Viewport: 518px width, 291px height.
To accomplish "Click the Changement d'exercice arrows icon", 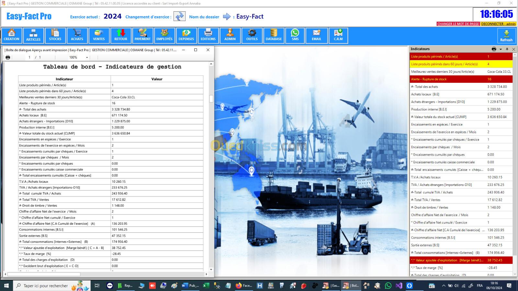I will coord(179,16).
